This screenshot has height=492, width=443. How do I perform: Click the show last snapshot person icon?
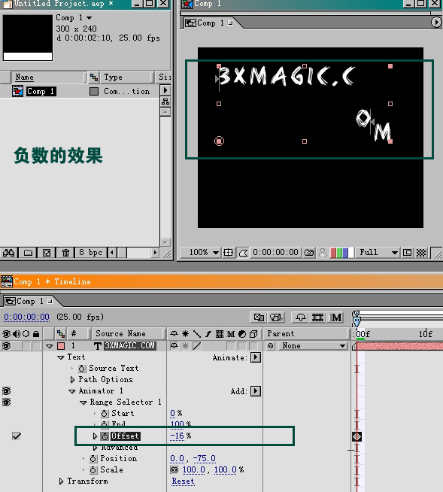coord(323,252)
